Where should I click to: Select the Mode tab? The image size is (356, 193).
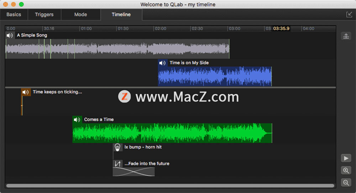point(80,15)
